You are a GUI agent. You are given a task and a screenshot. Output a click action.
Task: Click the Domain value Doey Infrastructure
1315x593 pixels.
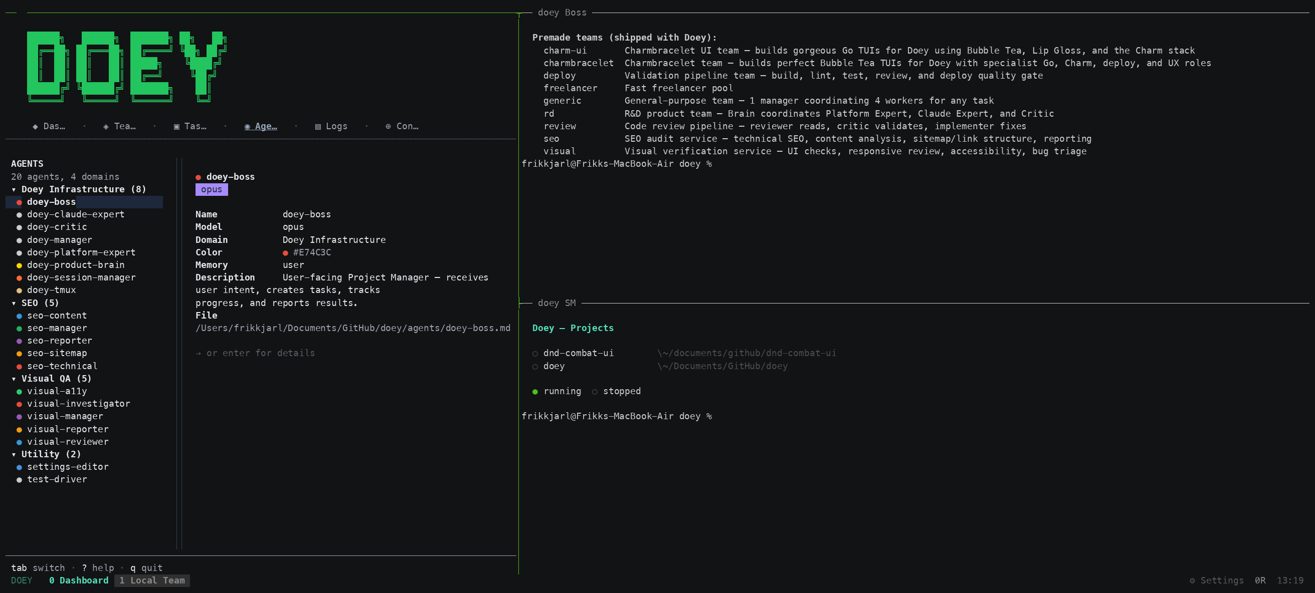pyautogui.click(x=334, y=239)
